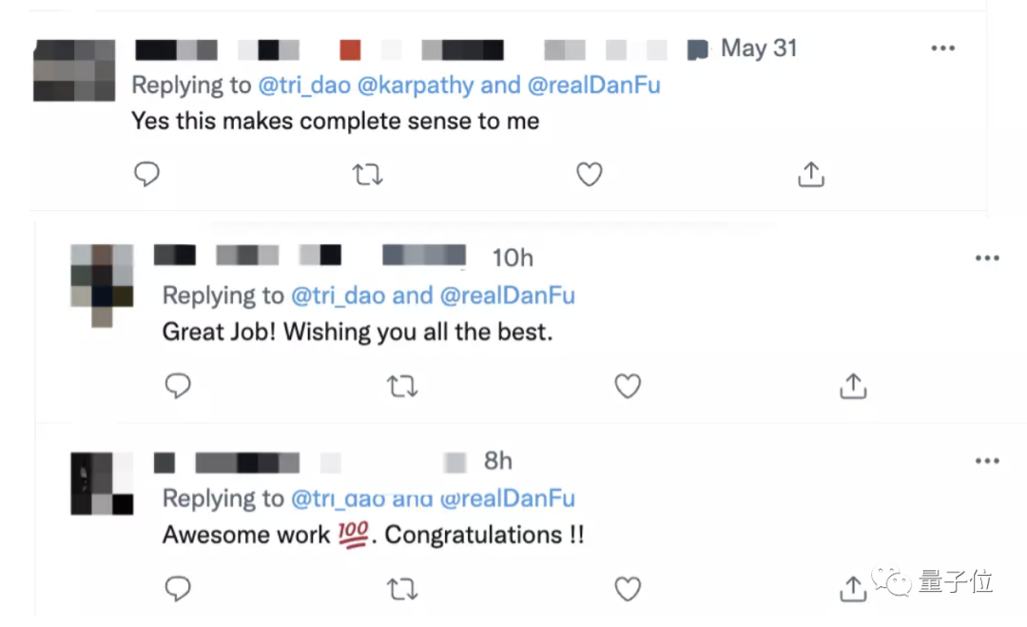1027x627 pixels.
Task: Retweet the "makes complete sense" tweet
Action: point(368,174)
